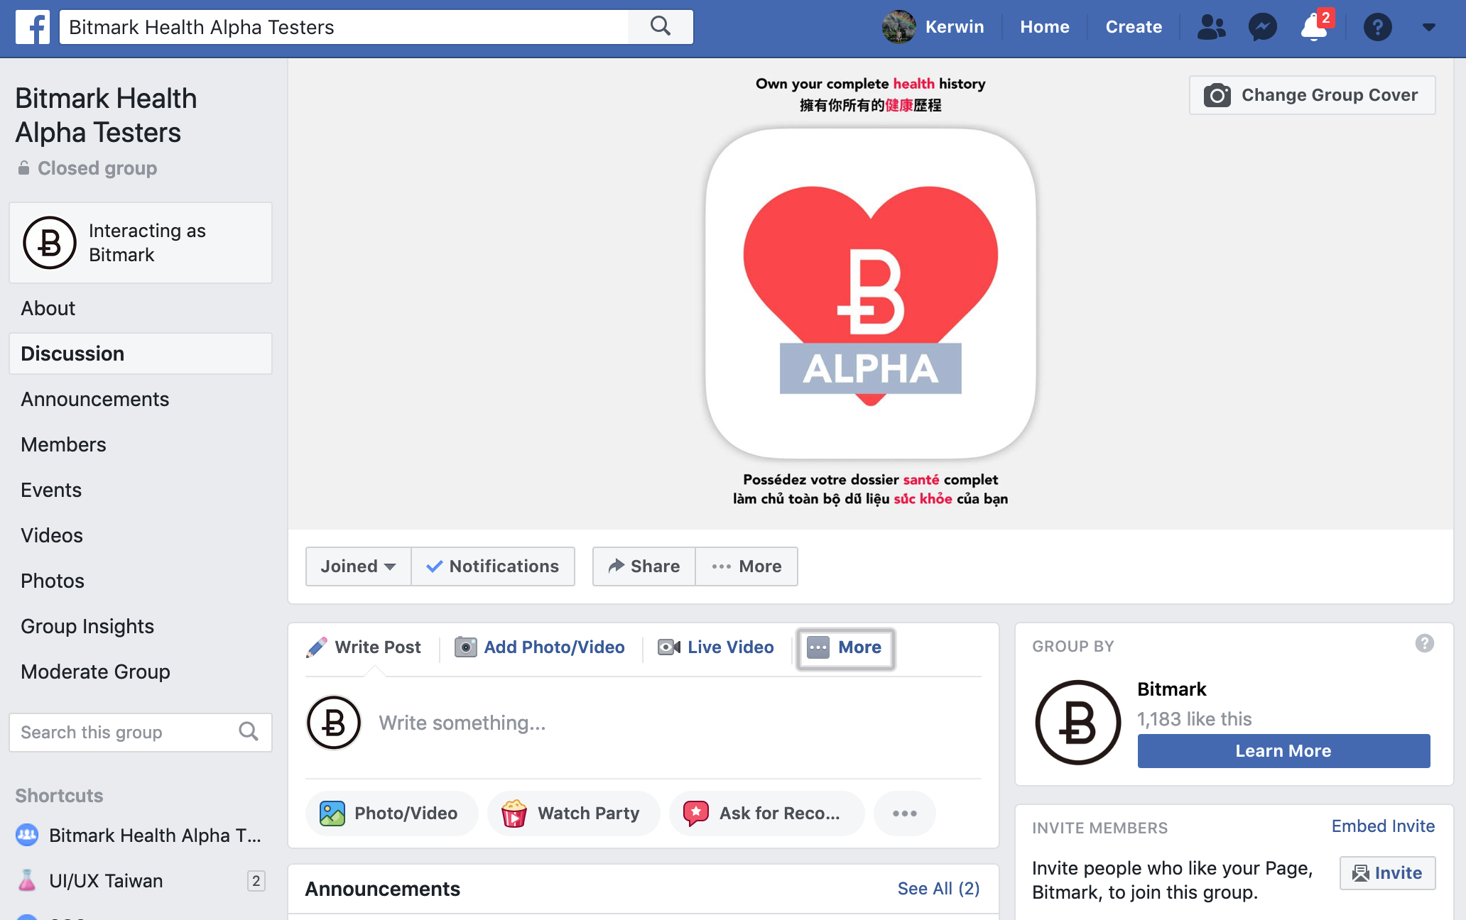
Task: Click the Change Group Cover button
Action: click(1312, 95)
